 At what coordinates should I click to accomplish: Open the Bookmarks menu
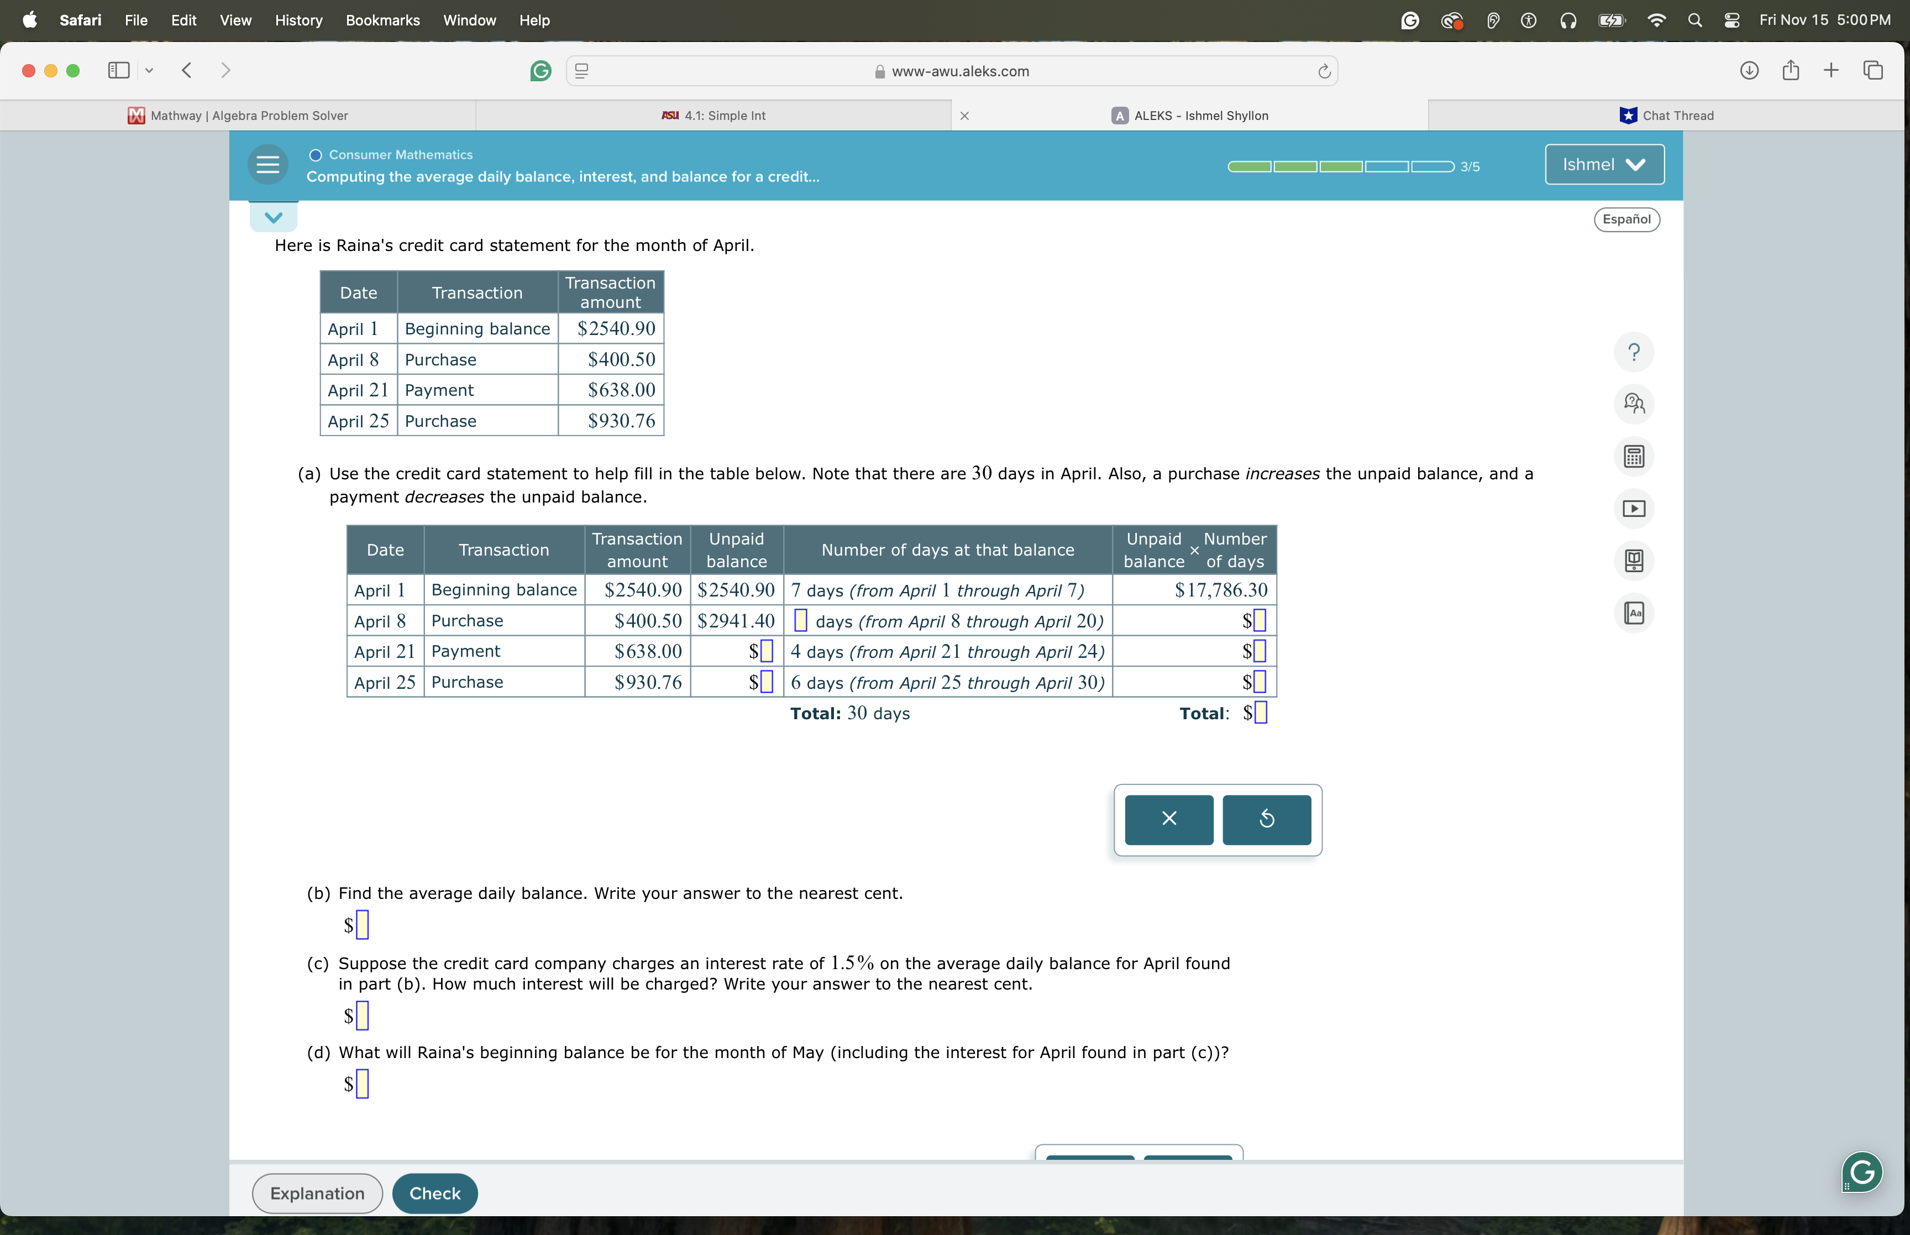382,20
